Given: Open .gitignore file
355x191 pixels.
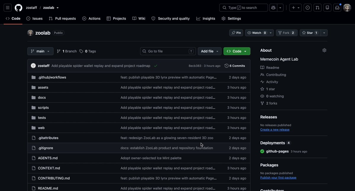Looking at the screenshot, I should pyautogui.click(x=46, y=148).
